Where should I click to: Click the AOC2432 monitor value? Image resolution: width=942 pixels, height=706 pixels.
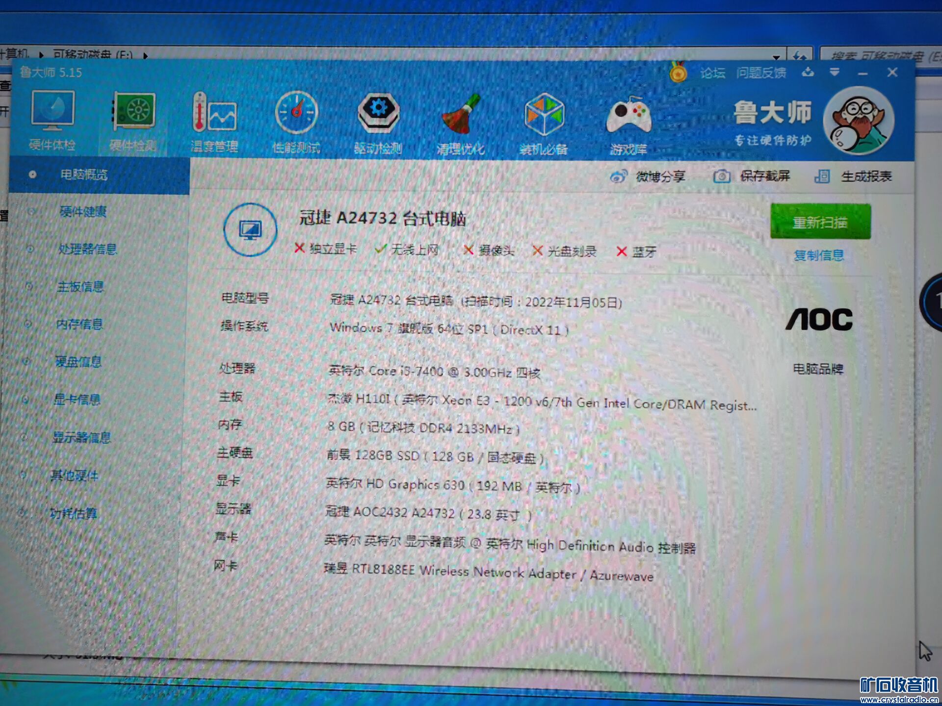[x=428, y=513]
